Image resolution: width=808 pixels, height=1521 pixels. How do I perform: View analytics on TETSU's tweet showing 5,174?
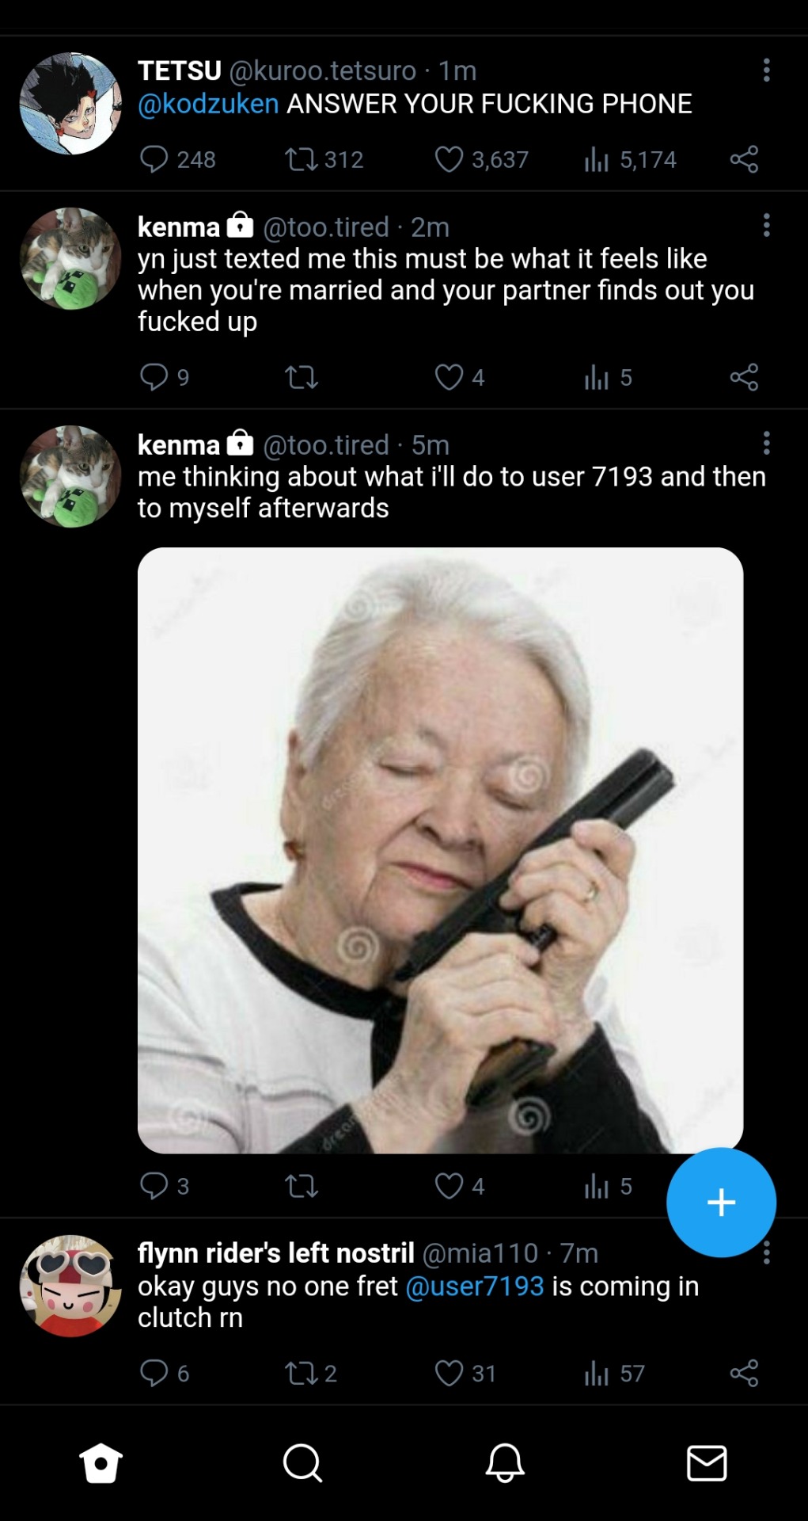point(597,159)
